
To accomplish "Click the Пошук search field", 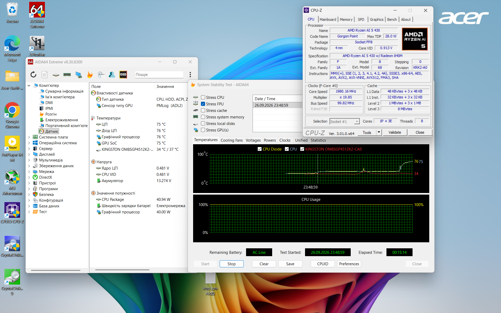I will (159, 75).
